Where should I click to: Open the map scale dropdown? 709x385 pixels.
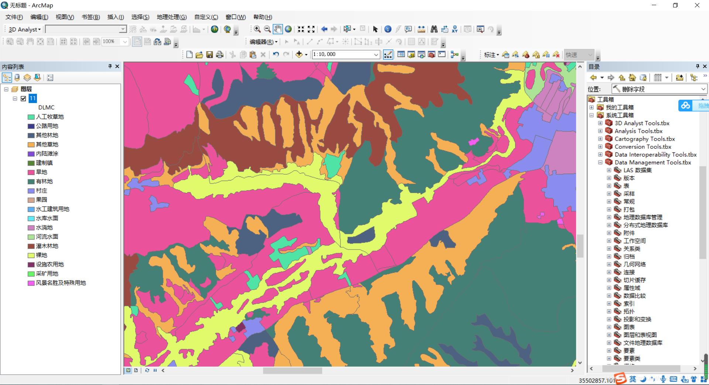pos(376,55)
